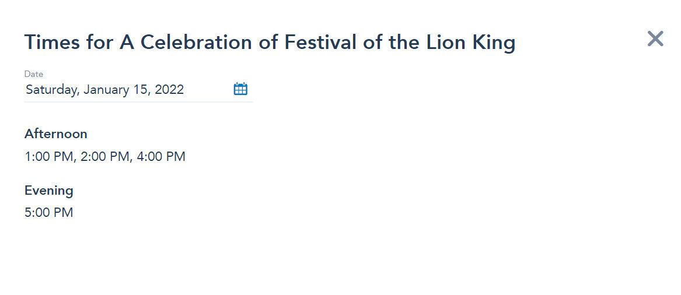Click the word "Saturday" in the date
Viewport: 681px width, 295px height.
[51, 90]
